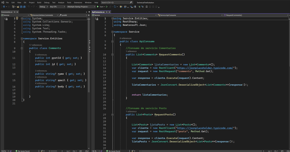The height and width of the screenshot is (152, 290).
Task: Collapse the RequestComments() method
Action: (x=112, y=55)
